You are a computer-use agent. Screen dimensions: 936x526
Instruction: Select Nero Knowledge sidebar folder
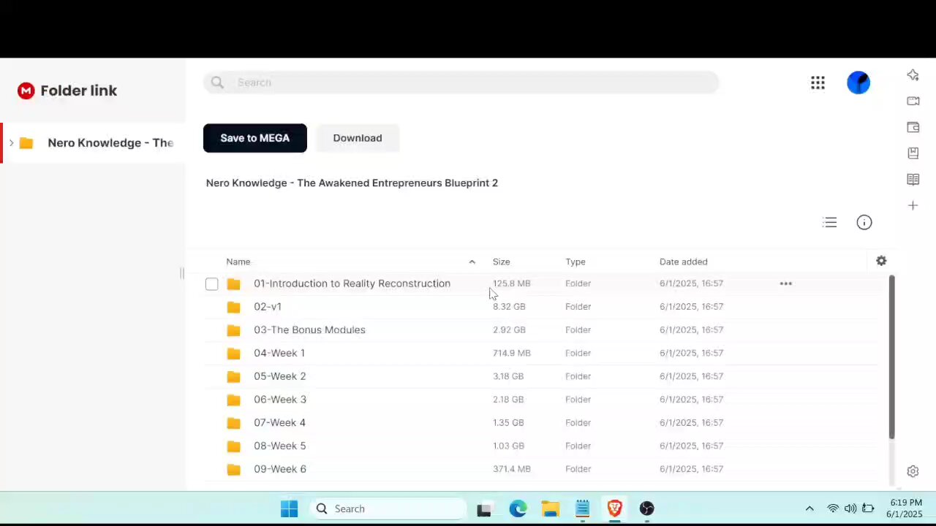pos(94,142)
